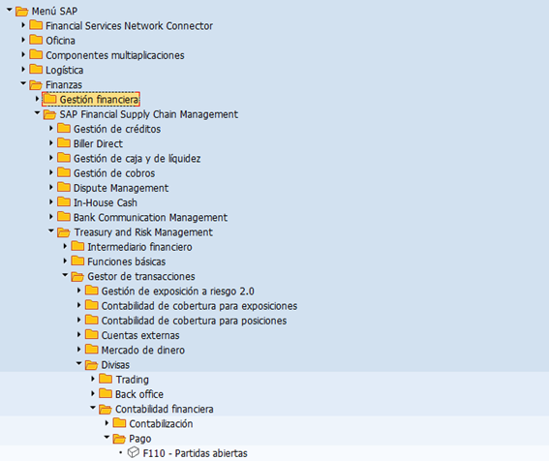Select the 'Mercado de dinero' label
Image resolution: width=549 pixels, height=461 pixels.
click(143, 350)
